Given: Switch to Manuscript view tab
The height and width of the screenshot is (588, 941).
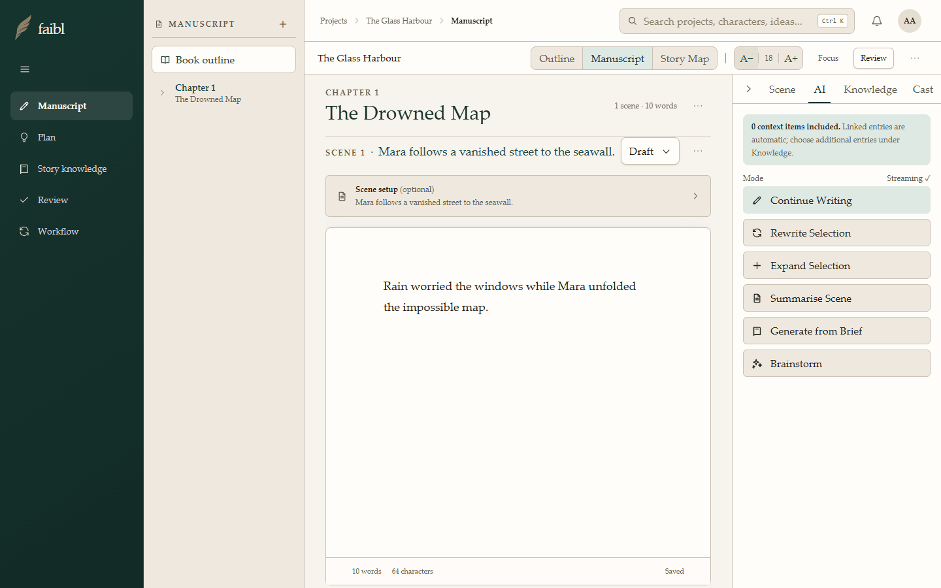Looking at the screenshot, I should coord(618,58).
